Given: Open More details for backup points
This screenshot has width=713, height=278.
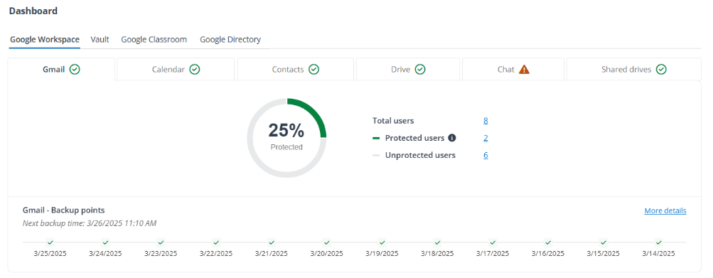Looking at the screenshot, I should 665,210.
